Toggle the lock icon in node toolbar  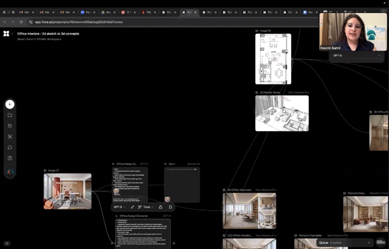pos(161,207)
